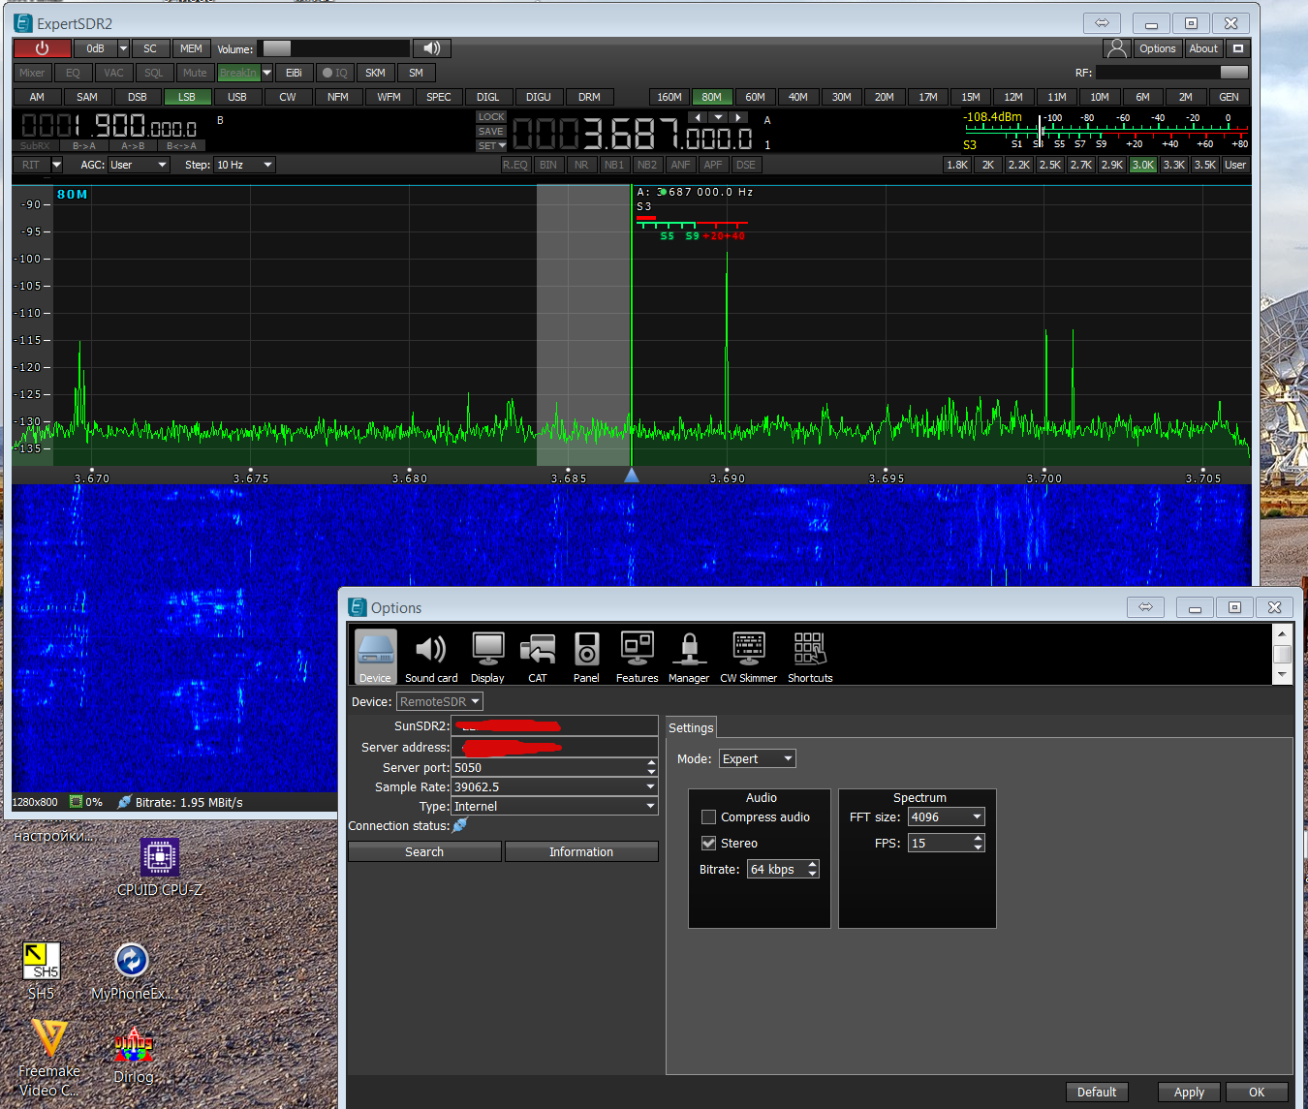Viewport: 1308px width, 1109px height.
Task: Click the Server port field
Action: pos(554,767)
